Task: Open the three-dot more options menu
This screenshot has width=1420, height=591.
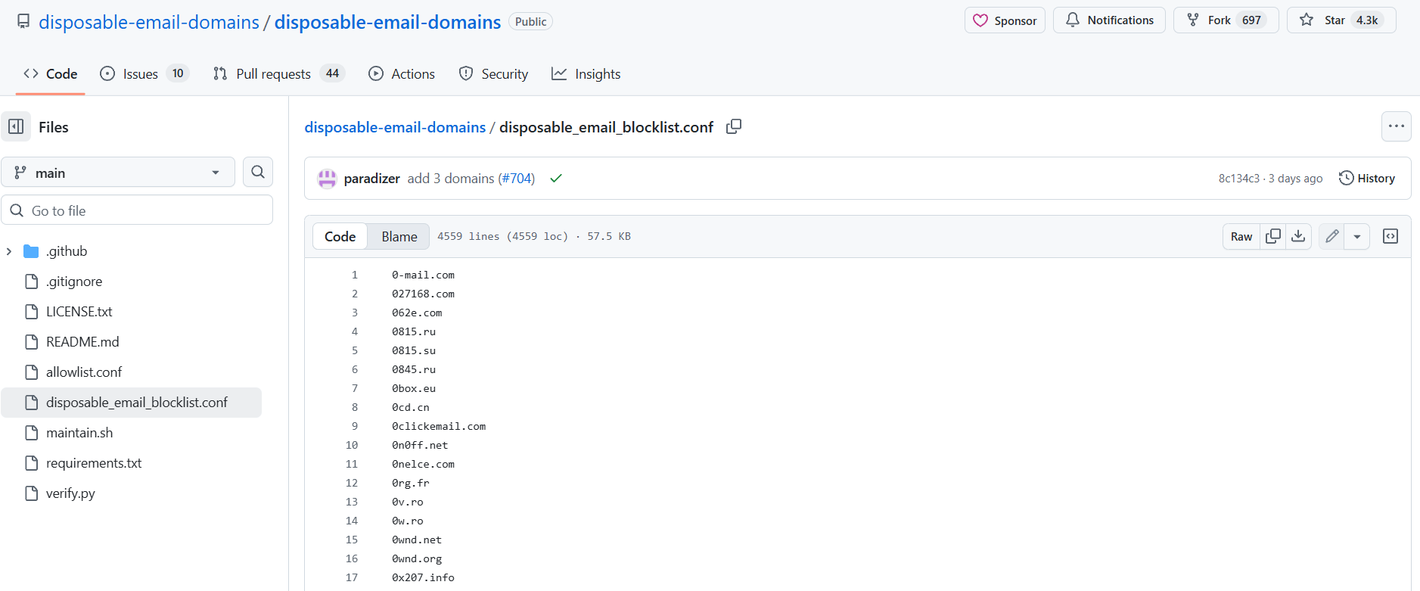Action: (x=1396, y=126)
